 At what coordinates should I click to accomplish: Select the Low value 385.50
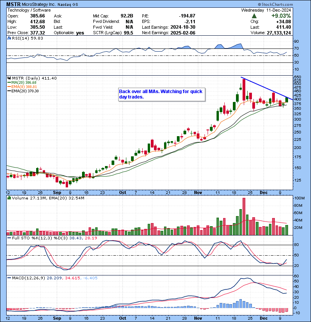click(37, 27)
